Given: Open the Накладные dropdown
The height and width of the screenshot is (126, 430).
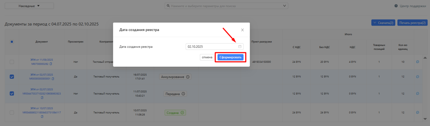Looking at the screenshot, I should click(29, 6).
